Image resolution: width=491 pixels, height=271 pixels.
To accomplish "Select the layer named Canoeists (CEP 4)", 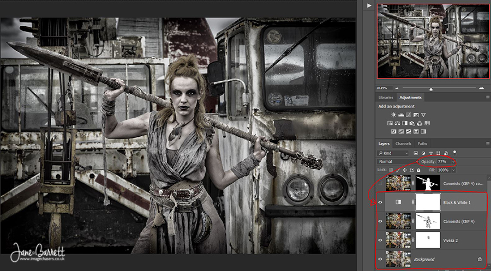I will [459, 221].
